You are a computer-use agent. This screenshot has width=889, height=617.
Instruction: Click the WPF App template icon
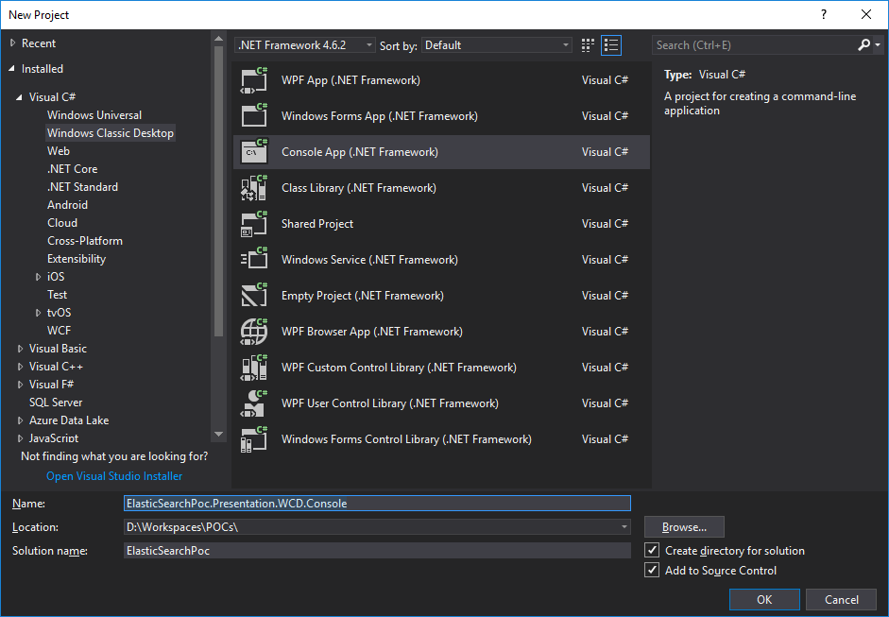(x=253, y=80)
